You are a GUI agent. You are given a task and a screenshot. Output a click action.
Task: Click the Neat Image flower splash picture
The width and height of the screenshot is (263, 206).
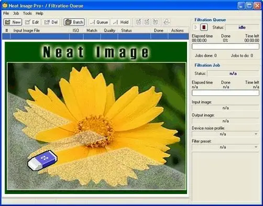pyautogui.click(x=96, y=118)
